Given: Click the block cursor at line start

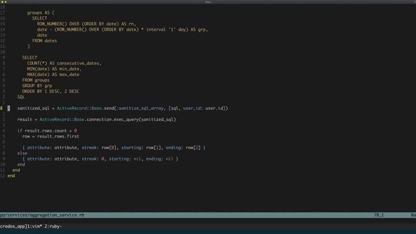Looking at the screenshot, I should [x=8, y=109].
